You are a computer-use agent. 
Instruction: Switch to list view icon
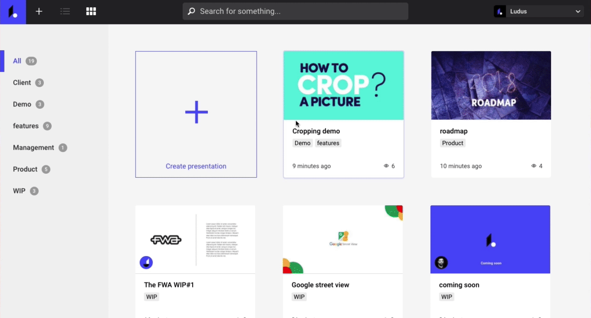(x=65, y=11)
